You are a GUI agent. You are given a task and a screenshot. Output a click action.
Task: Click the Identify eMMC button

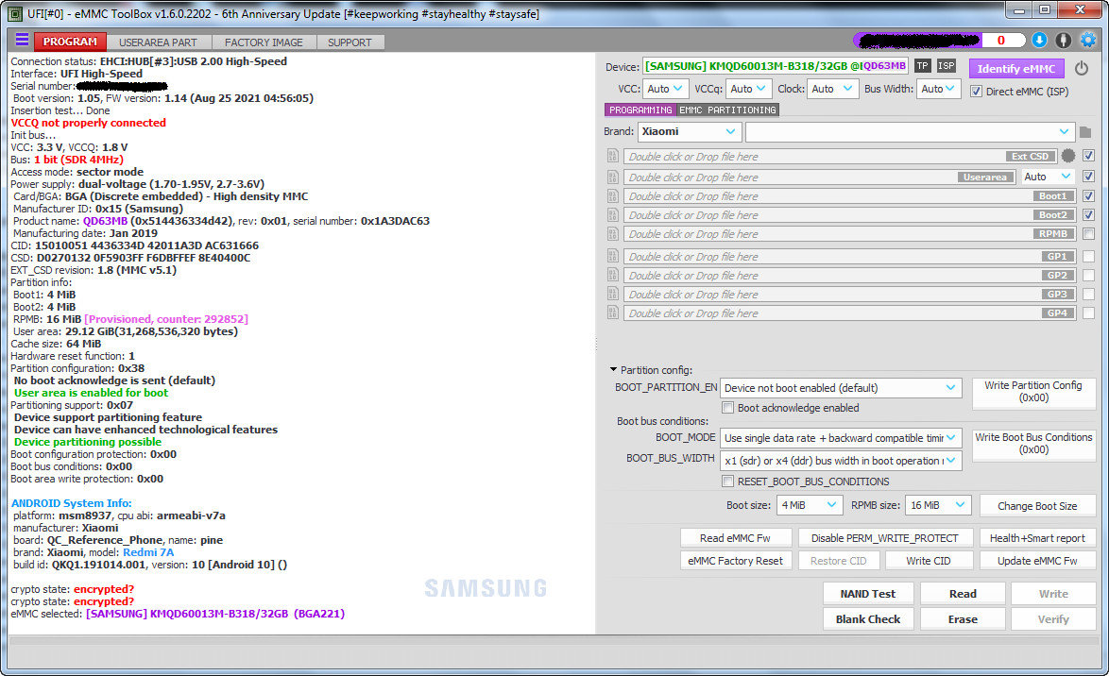(1016, 69)
